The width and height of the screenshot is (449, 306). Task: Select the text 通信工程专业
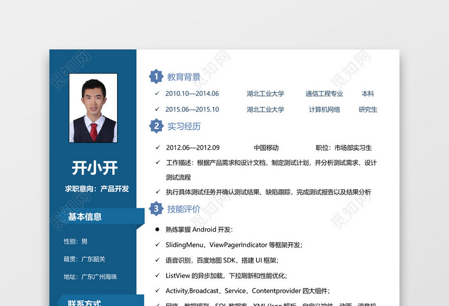pyautogui.click(x=324, y=94)
